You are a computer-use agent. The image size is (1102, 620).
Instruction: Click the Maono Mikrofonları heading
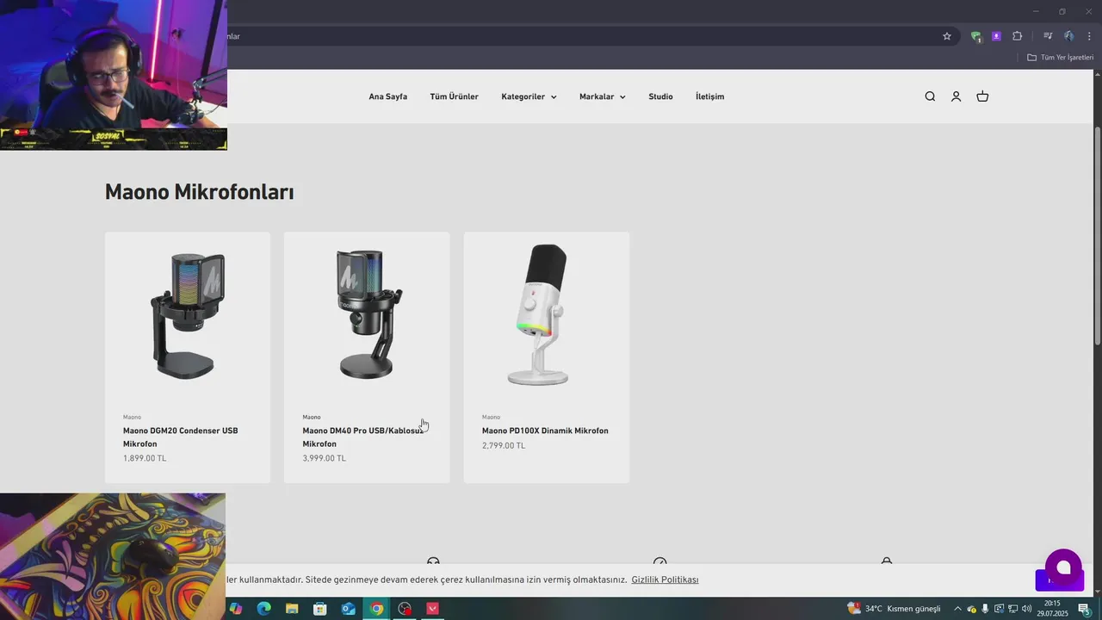click(x=199, y=192)
